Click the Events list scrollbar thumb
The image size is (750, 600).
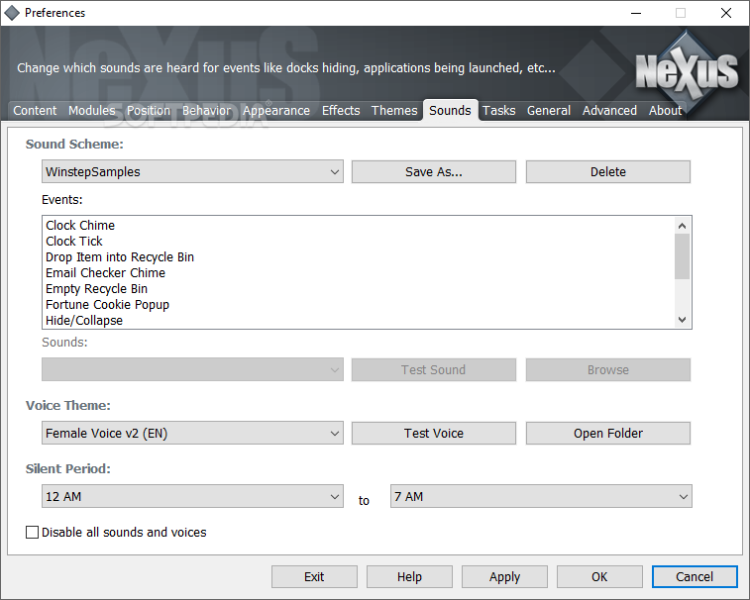(682, 256)
